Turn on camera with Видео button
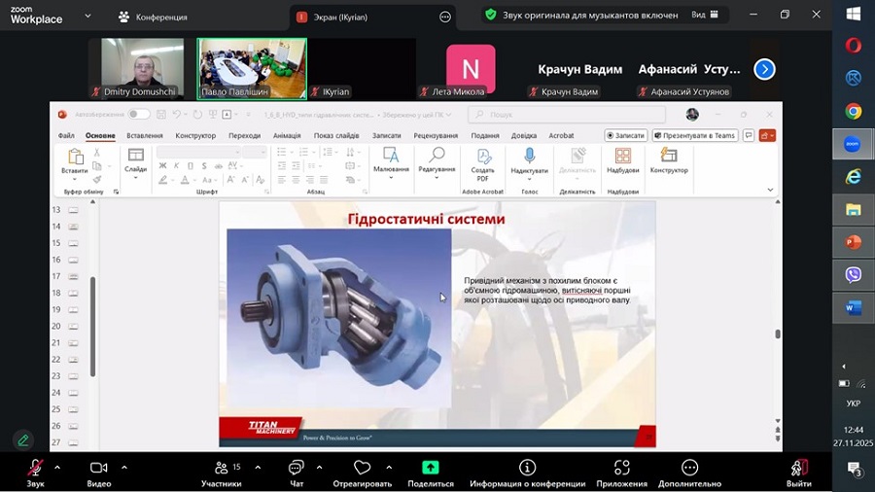Screen dimensions: 875x492 [x=98, y=469]
